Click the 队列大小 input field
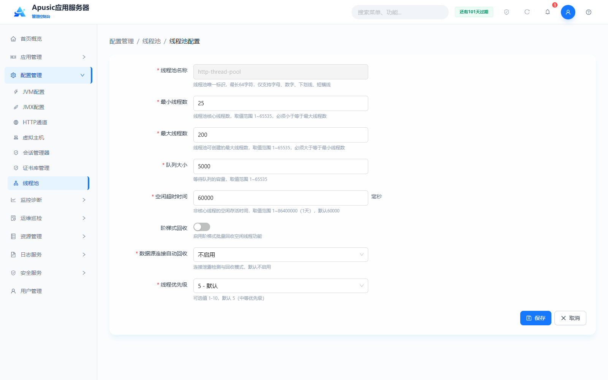608x380 pixels. point(281,166)
